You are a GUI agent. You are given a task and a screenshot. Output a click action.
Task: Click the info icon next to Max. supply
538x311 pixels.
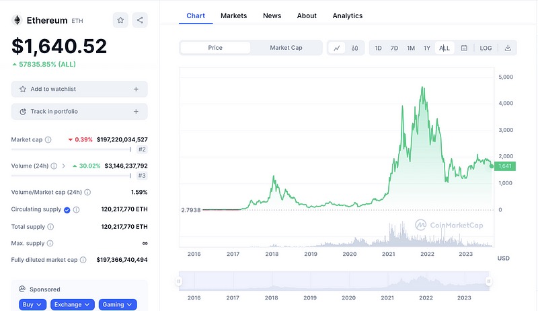(x=50, y=243)
